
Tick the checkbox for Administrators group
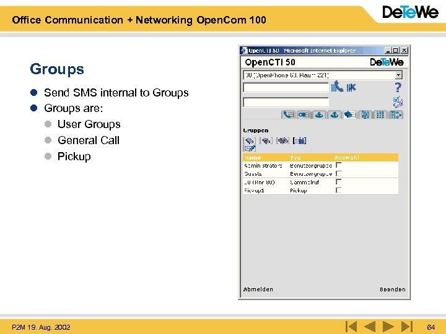pos(338,165)
